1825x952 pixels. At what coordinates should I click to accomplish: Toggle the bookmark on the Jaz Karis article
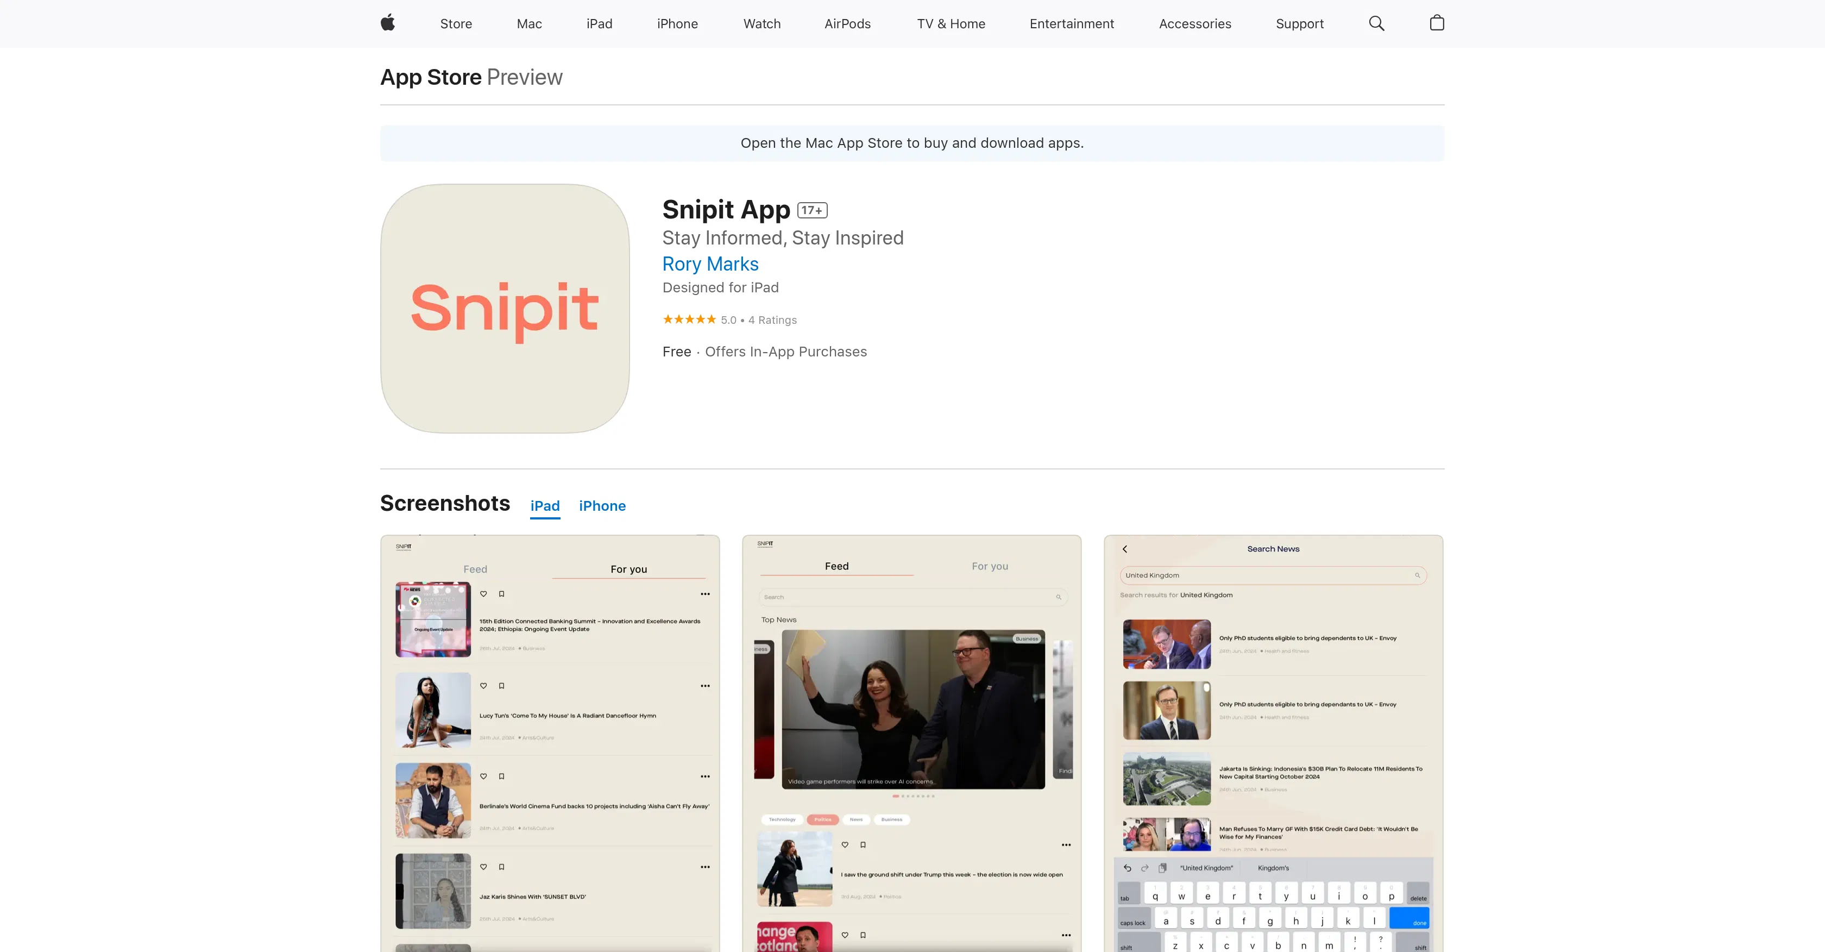[x=501, y=866]
